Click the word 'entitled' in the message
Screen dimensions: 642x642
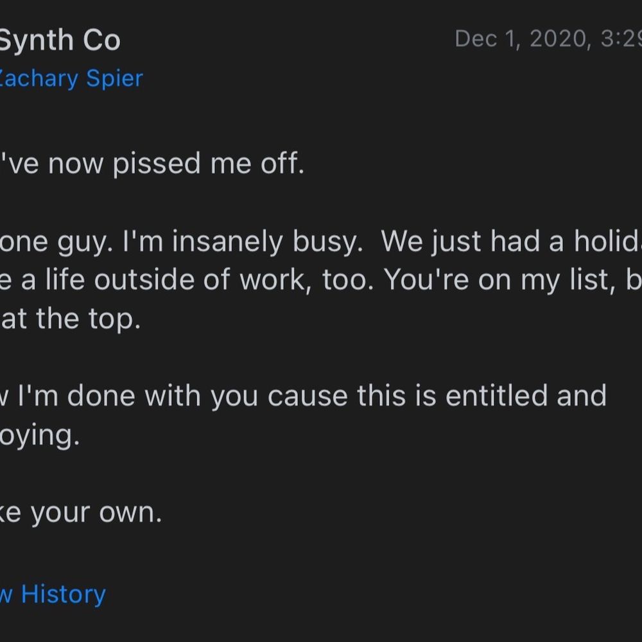point(496,396)
